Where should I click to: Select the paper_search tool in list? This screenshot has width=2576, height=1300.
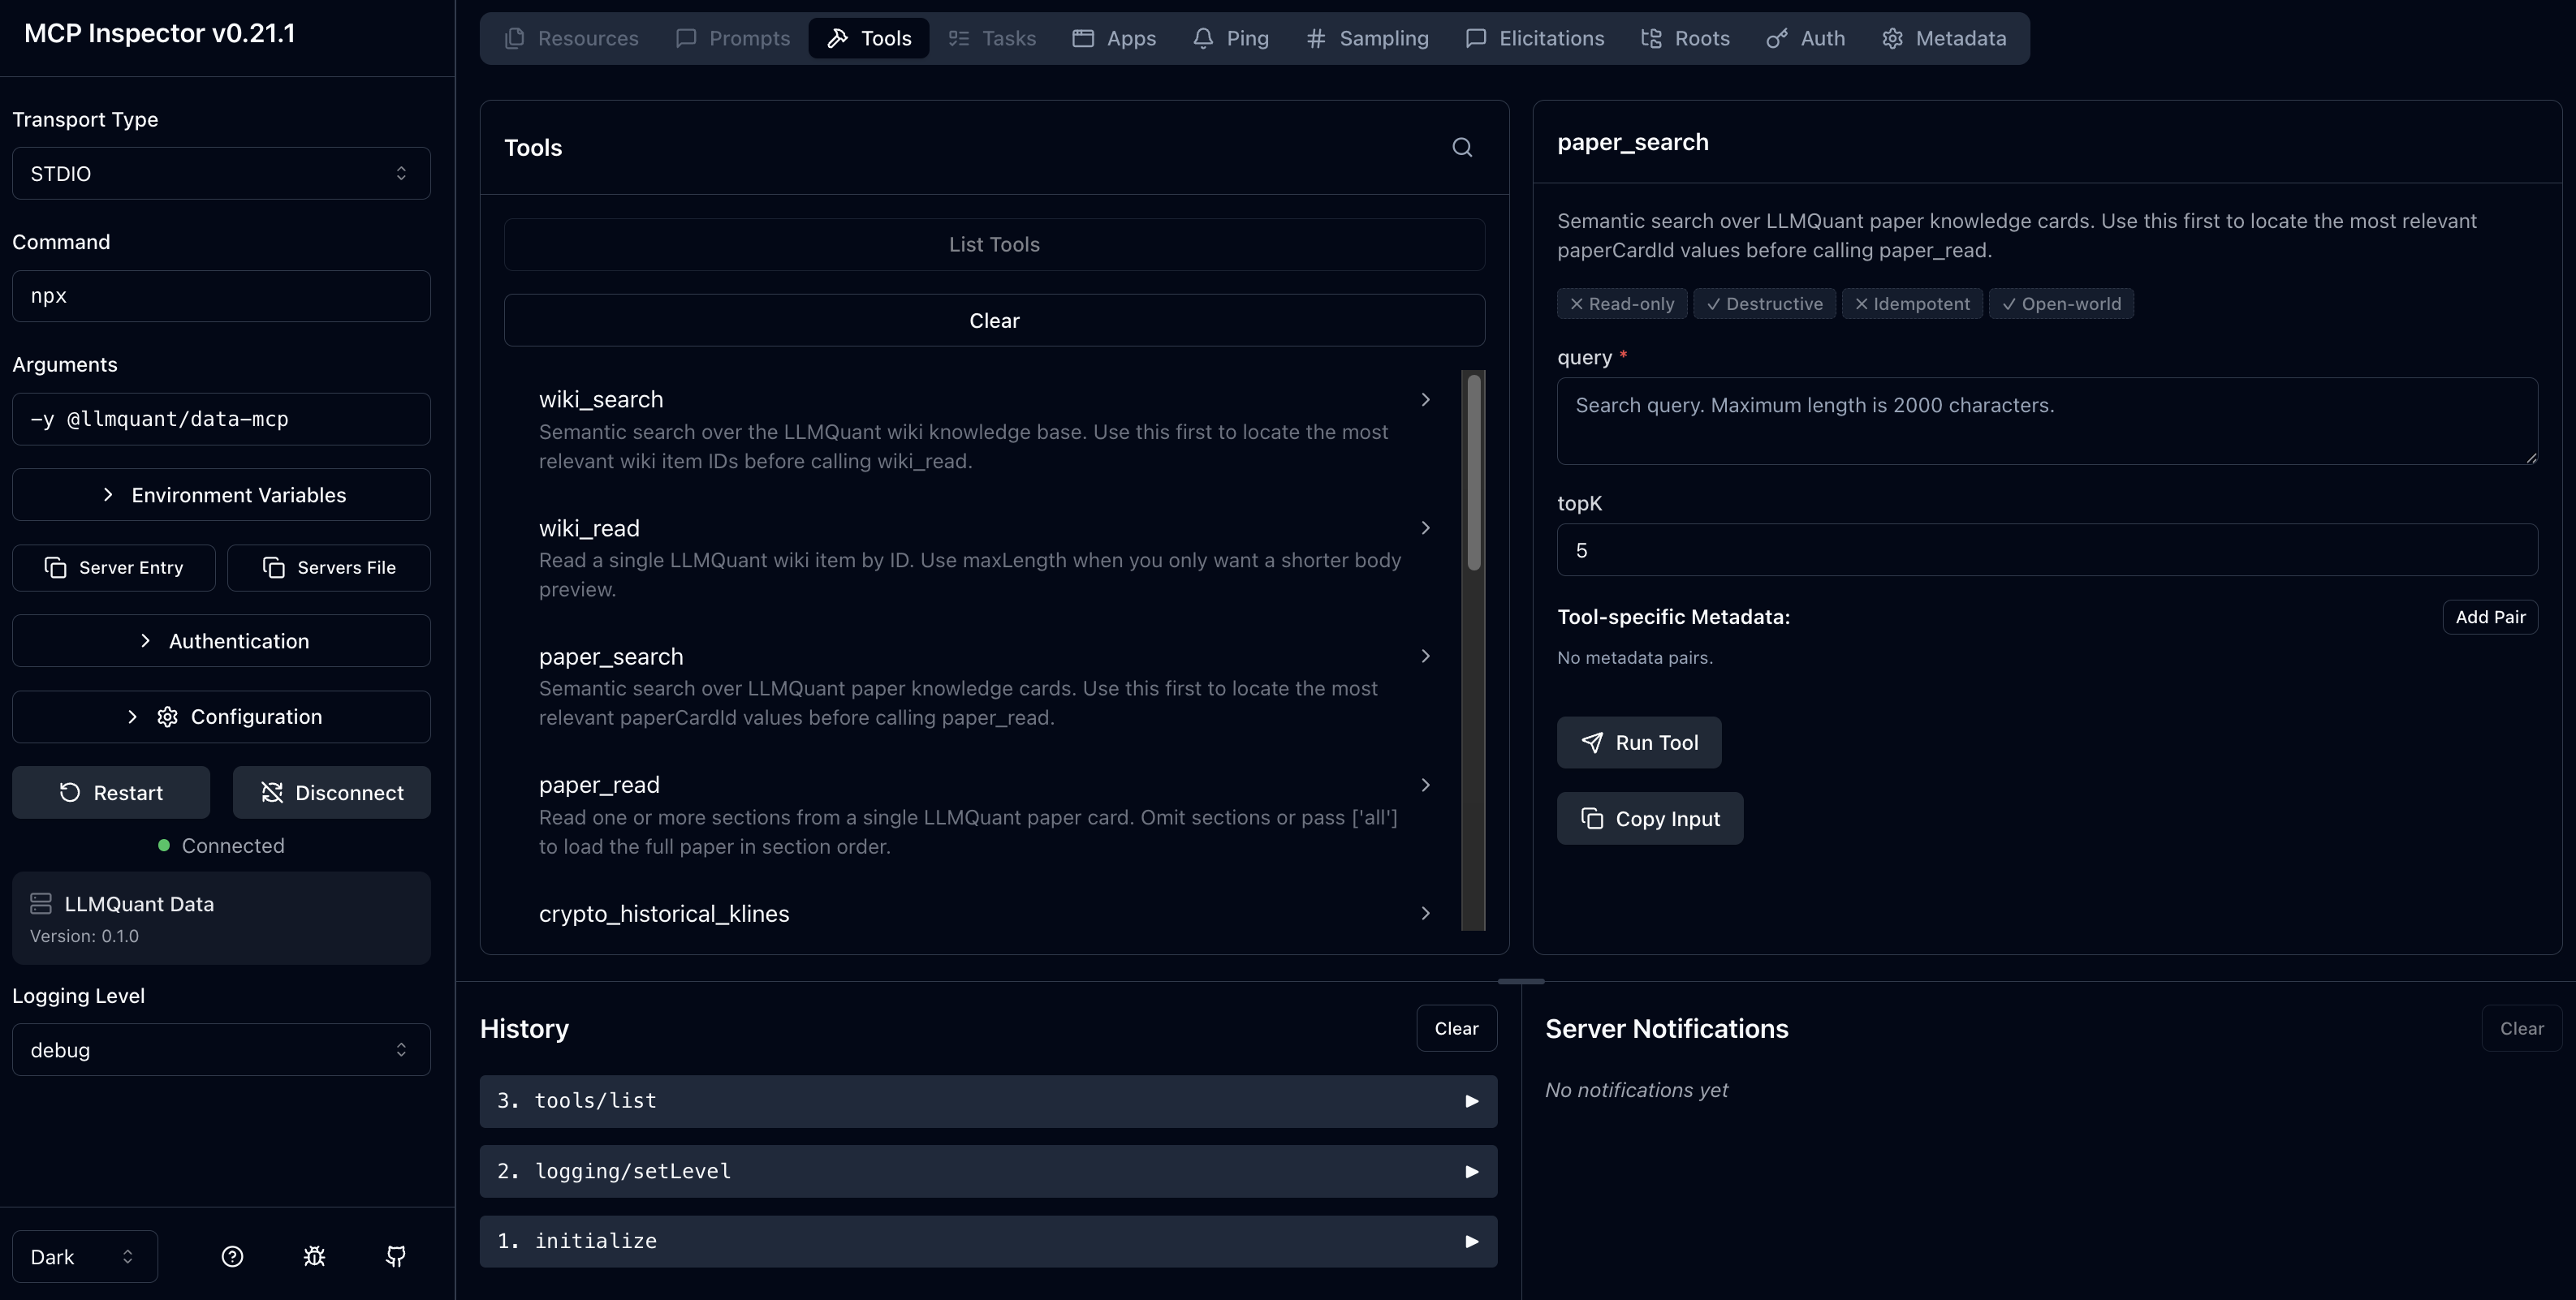pos(982,687)
